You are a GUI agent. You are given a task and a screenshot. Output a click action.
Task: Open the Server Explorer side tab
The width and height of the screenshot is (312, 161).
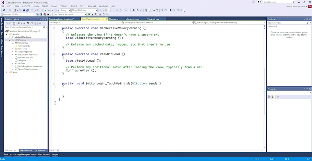point(2,24)
